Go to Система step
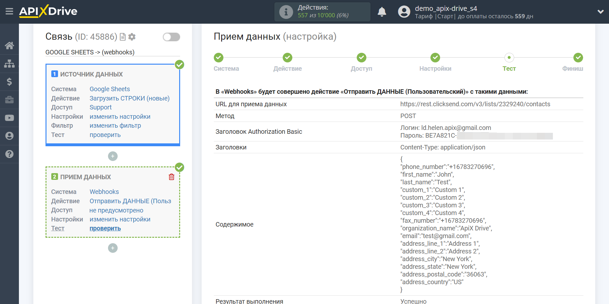 pos(219,58)
